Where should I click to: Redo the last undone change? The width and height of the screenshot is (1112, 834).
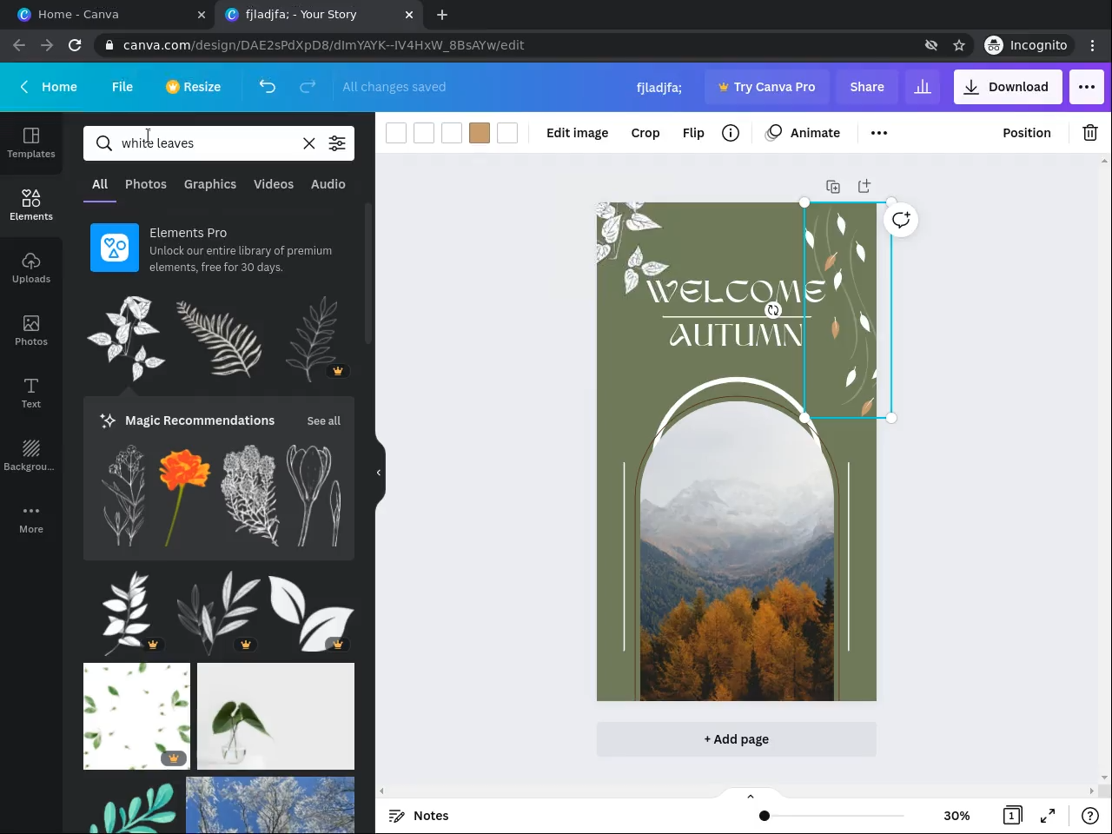click(x=308, y=87)
